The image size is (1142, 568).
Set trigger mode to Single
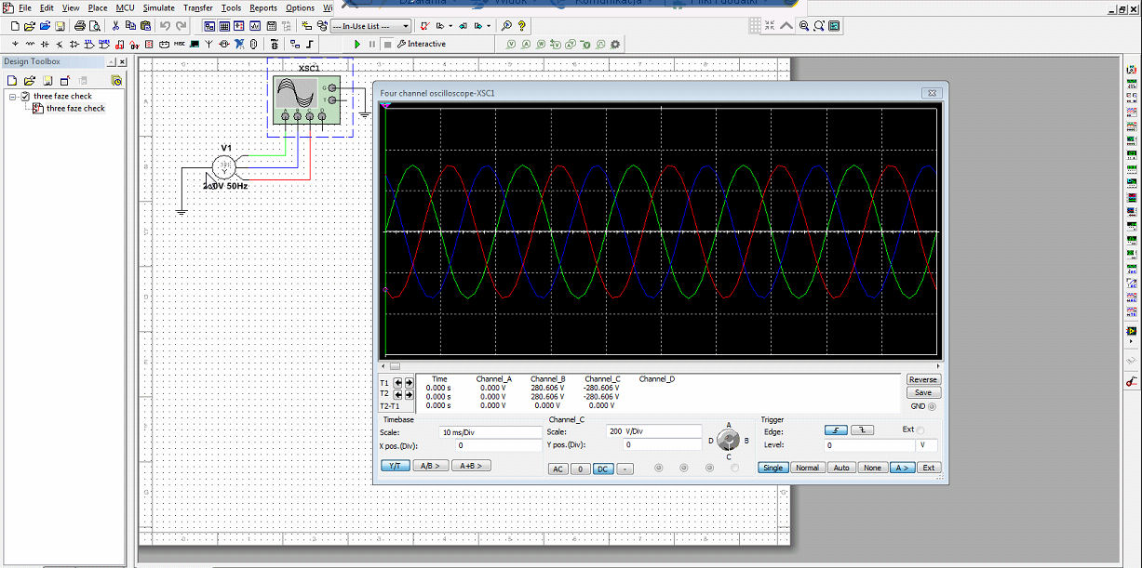[x=773, y=468]
